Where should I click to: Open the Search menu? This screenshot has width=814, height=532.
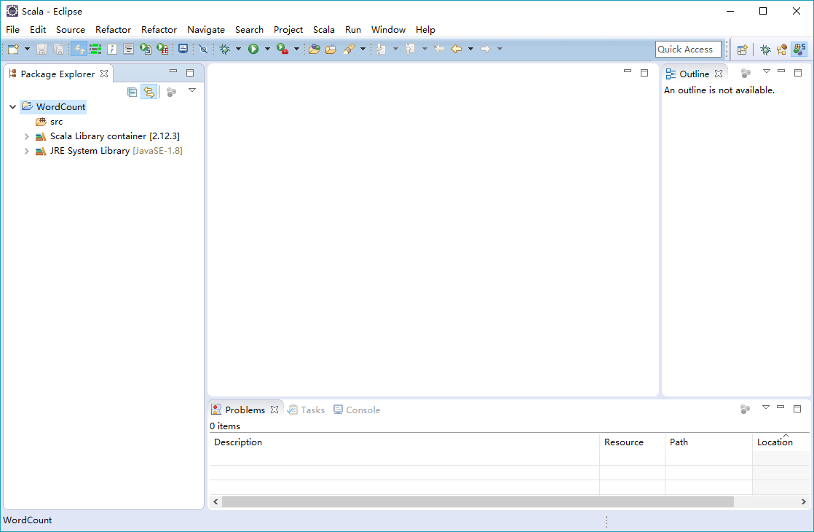point(249,30)
